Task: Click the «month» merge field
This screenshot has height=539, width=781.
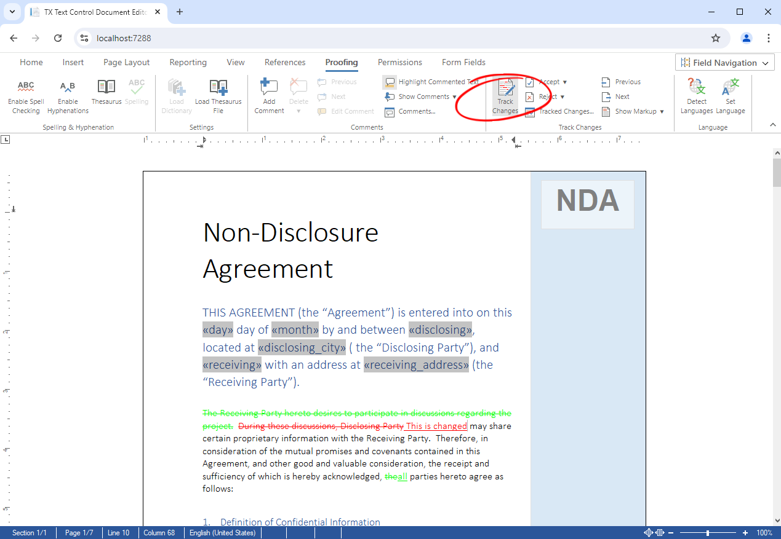Action: pyautogui.click(x=295, y=330)
